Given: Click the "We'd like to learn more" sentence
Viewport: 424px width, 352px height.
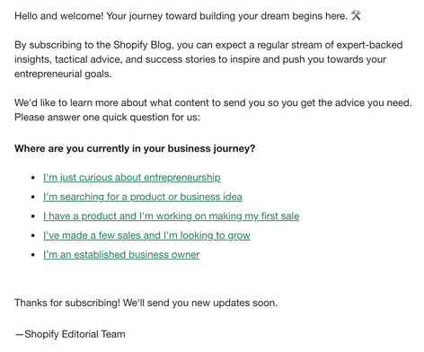Looking at the screenshot, I should 213,103.
